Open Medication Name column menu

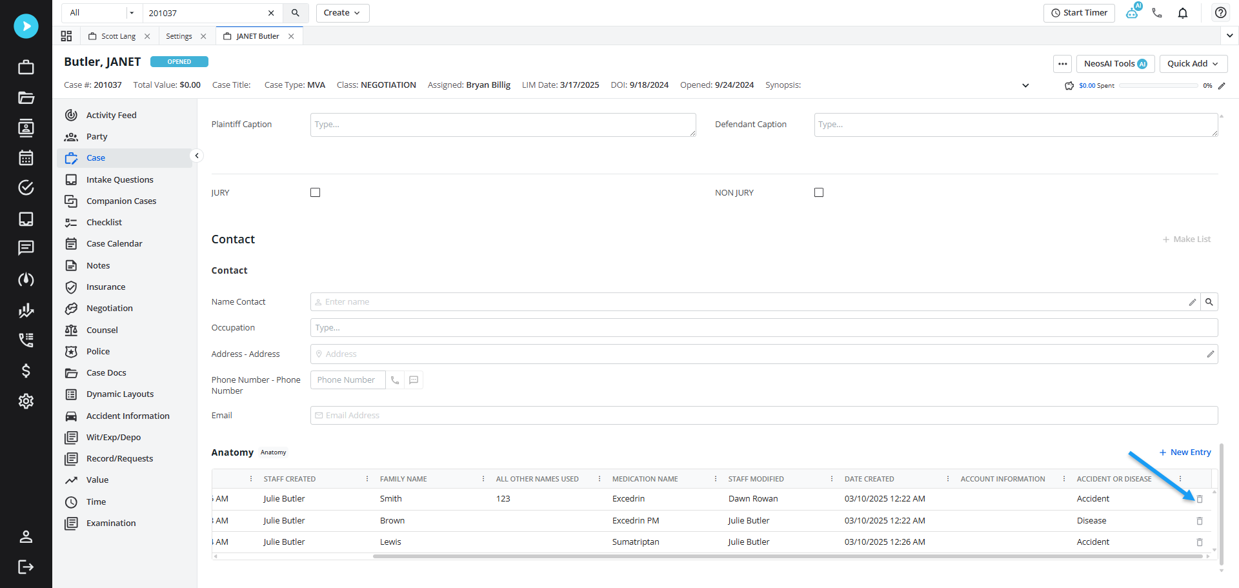click(x=716, y=479)
